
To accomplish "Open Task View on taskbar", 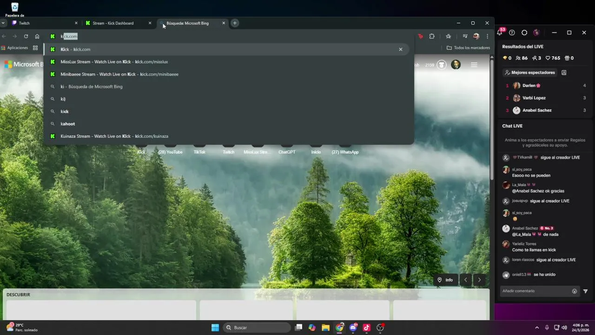I will point(299,328).
